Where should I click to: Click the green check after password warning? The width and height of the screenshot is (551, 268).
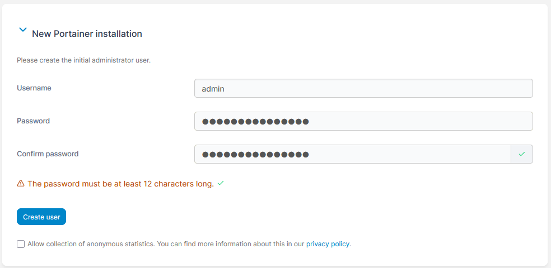tap(221, 183)
